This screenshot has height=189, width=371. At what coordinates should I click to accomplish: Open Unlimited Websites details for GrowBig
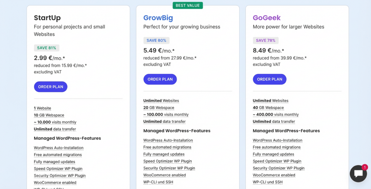[161, 101]
